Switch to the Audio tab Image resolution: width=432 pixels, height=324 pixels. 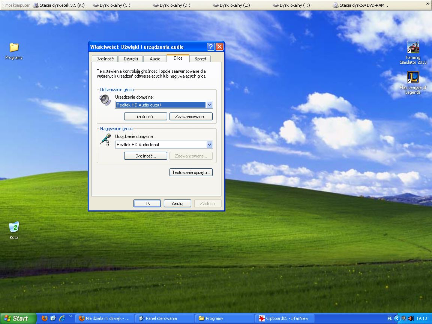[155, 58]
